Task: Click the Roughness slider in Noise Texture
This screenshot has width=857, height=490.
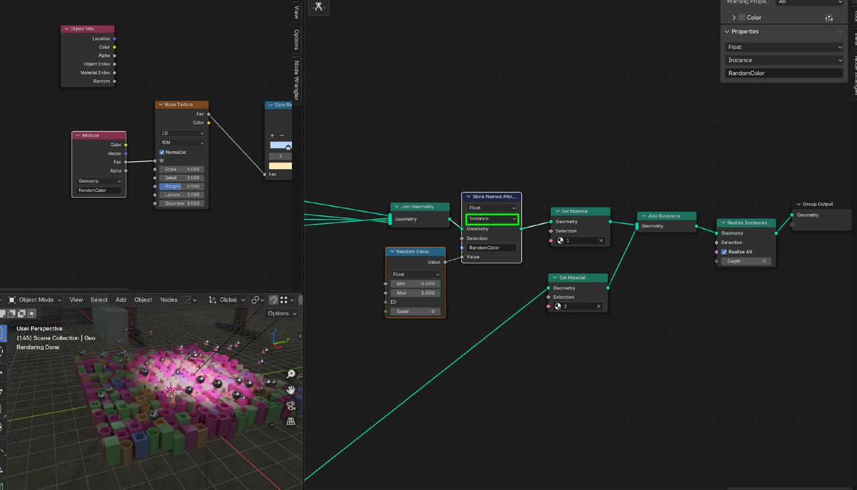Action: (182, 187)
